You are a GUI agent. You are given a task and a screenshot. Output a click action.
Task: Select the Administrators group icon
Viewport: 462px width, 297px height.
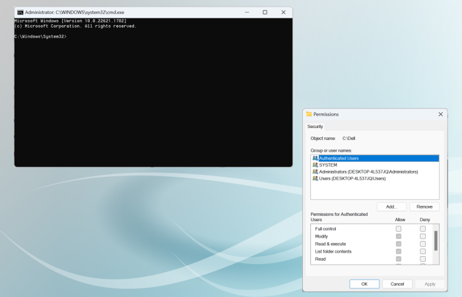tap(315, 172)
